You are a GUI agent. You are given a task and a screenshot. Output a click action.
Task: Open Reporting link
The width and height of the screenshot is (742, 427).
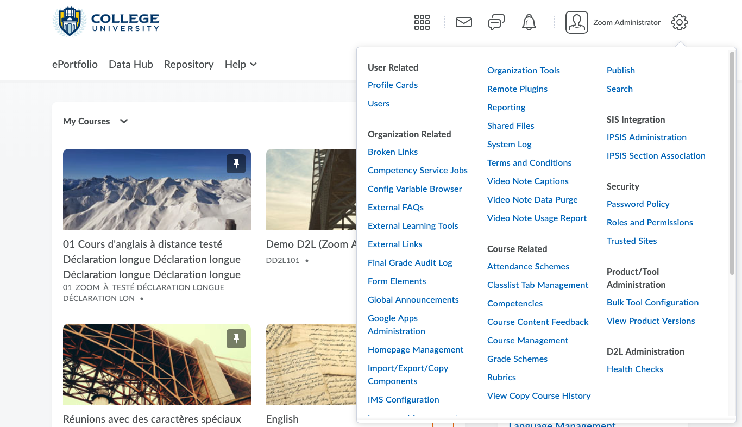coord(506,108)
